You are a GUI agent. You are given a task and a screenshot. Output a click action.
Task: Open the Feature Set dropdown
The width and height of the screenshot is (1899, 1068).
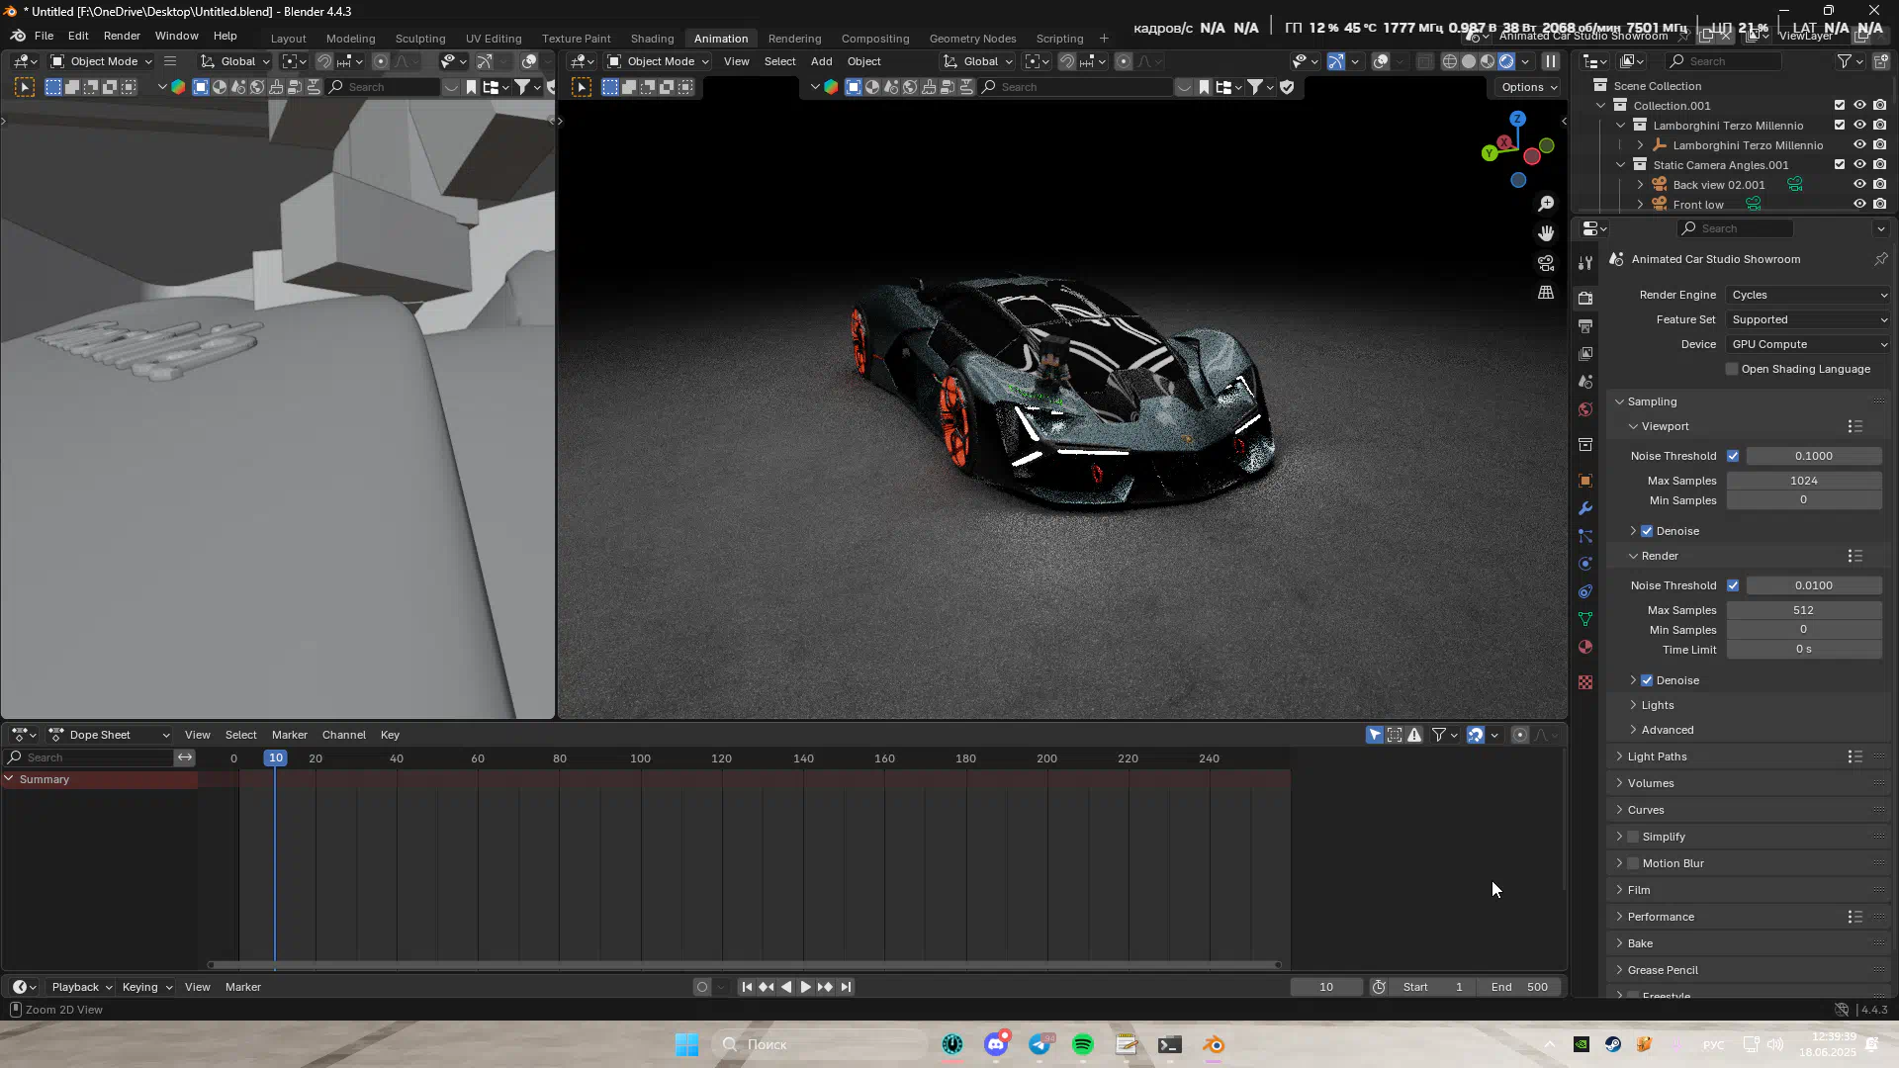coord(1808,319)
